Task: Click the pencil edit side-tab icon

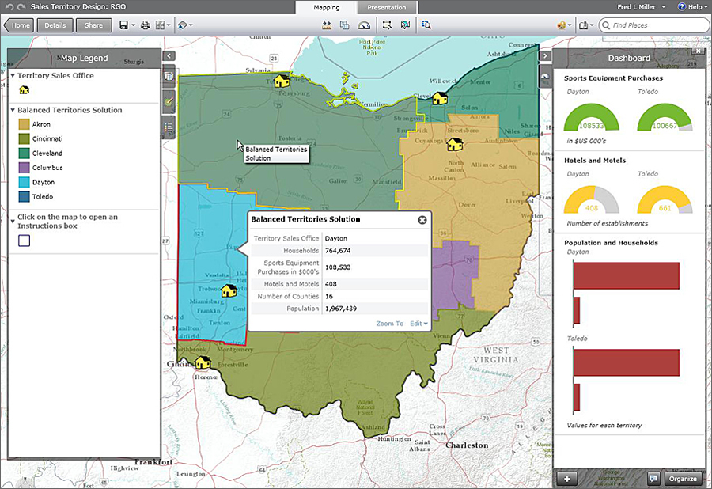Action: click(x=169, y=101)
